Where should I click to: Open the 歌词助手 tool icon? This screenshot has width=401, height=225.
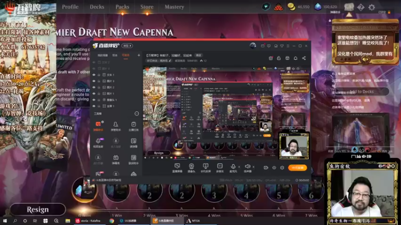pyautogui.click(x=133, y=159)
